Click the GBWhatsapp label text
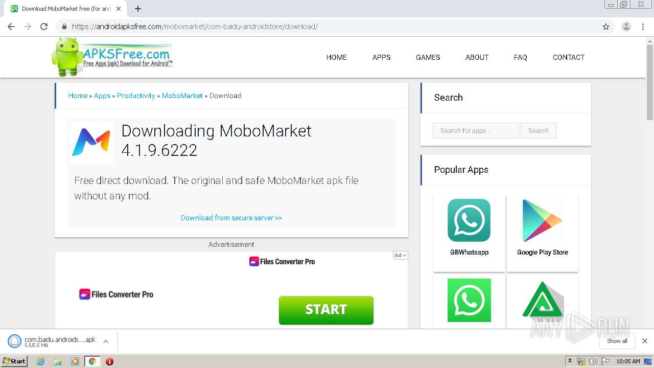Image resolution: width=654 pixels, height=368 pixels. tap(469, 252)
